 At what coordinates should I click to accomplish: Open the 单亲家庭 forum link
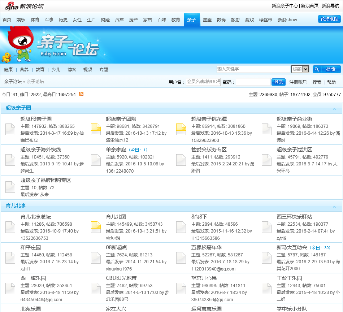tap(116, 149)
